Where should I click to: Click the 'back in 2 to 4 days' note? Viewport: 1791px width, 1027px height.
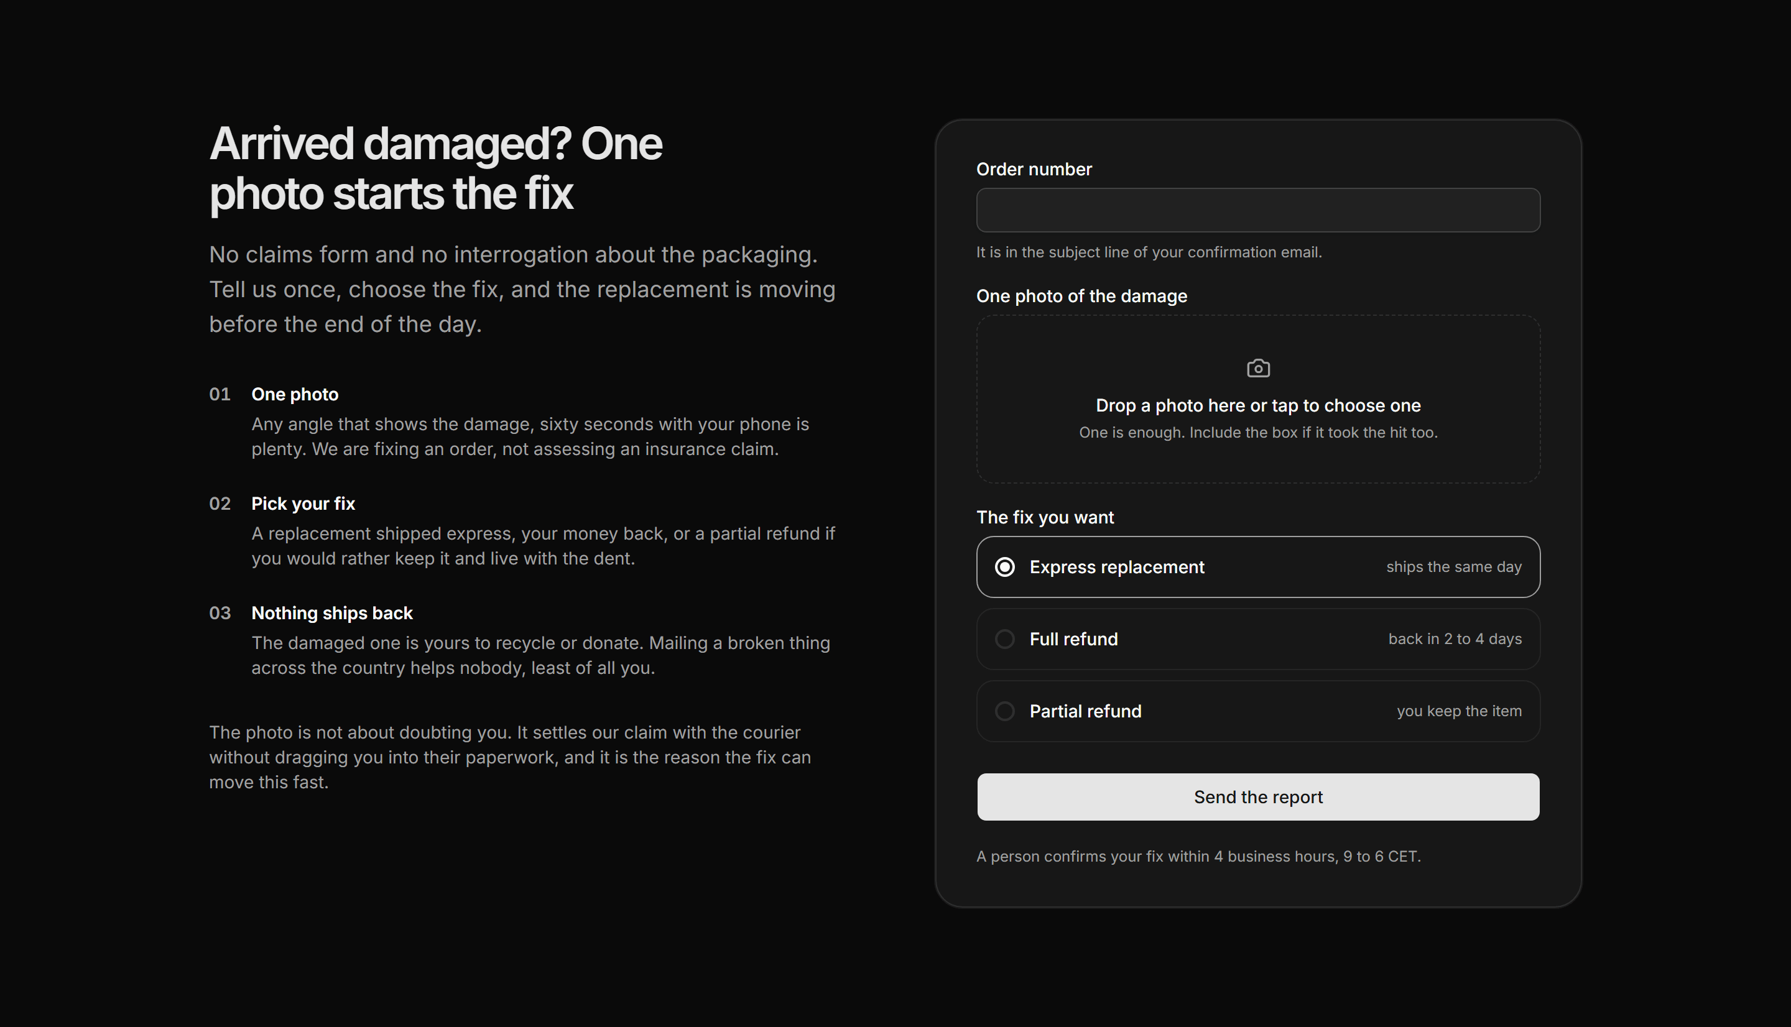click(x=1455, y=639)
